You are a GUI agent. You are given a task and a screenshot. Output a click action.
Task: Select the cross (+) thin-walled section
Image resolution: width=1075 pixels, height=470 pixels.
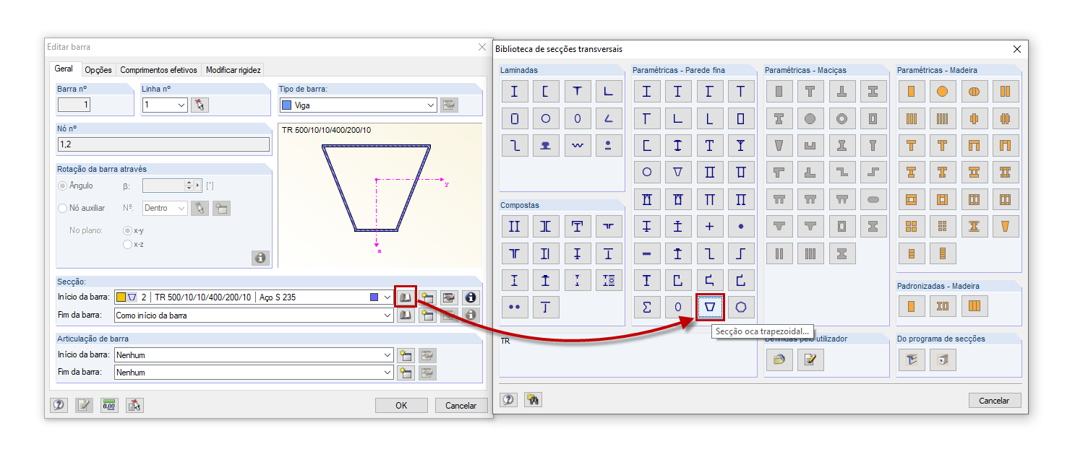click(709, 226)
